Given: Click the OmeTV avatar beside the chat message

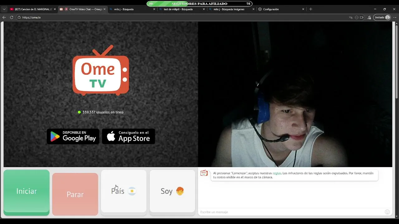Looking at the screenshot, I should click(x=204, y=173).
